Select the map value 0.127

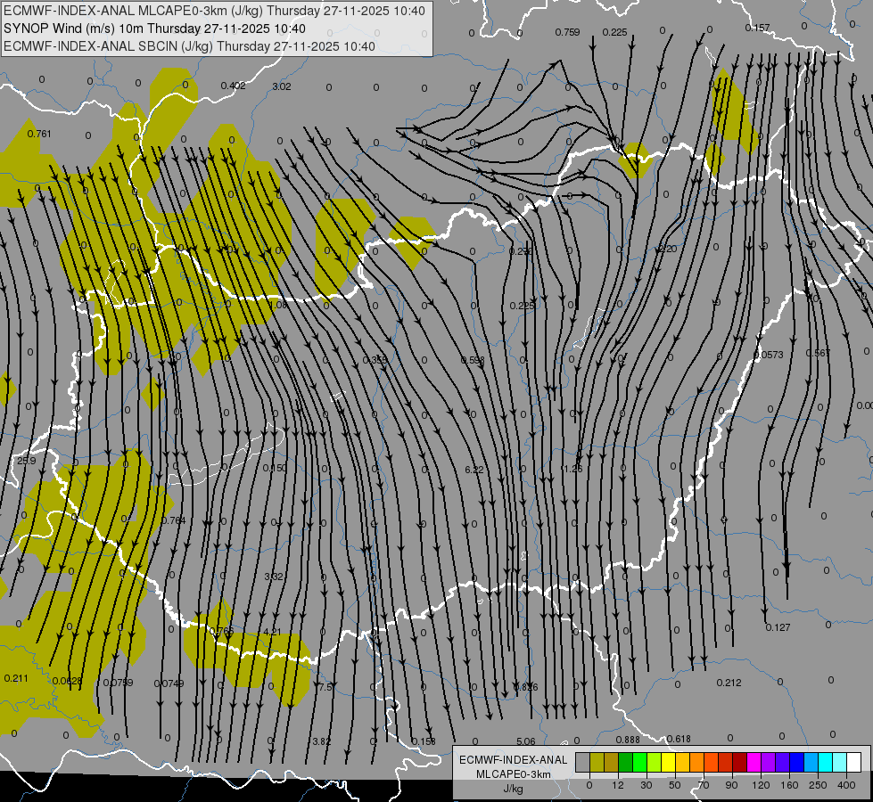click(x=778, y=627)
